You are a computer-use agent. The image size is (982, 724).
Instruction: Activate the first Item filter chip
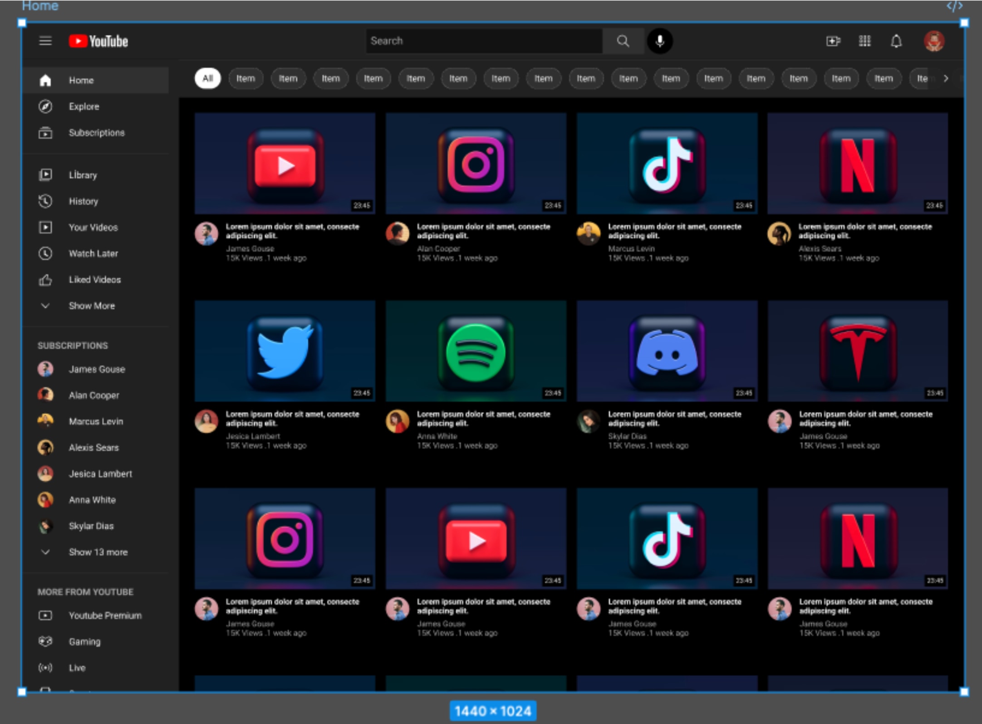[x=245, y=78]
